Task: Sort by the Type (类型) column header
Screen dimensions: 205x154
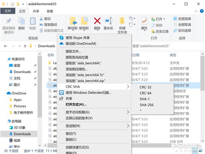Action: pos(173,55)
